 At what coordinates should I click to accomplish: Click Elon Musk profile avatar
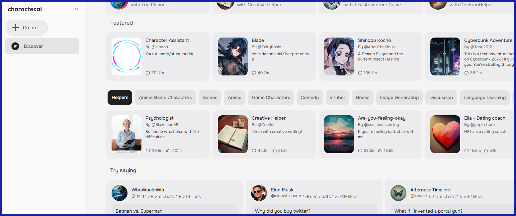(x=259, y=193)
